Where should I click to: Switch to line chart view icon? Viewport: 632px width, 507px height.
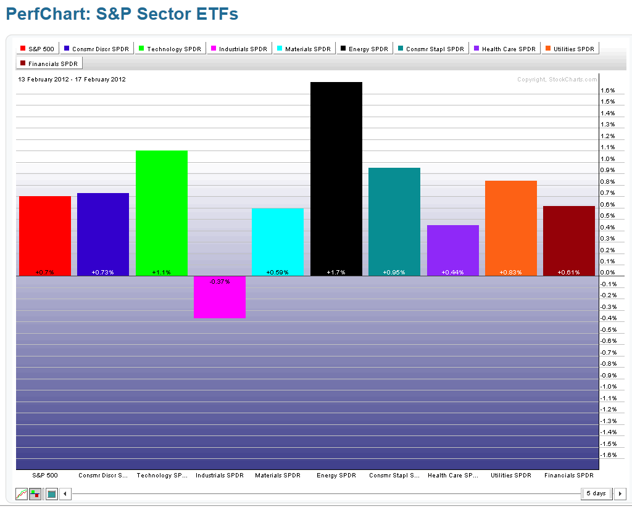[22, 494]
